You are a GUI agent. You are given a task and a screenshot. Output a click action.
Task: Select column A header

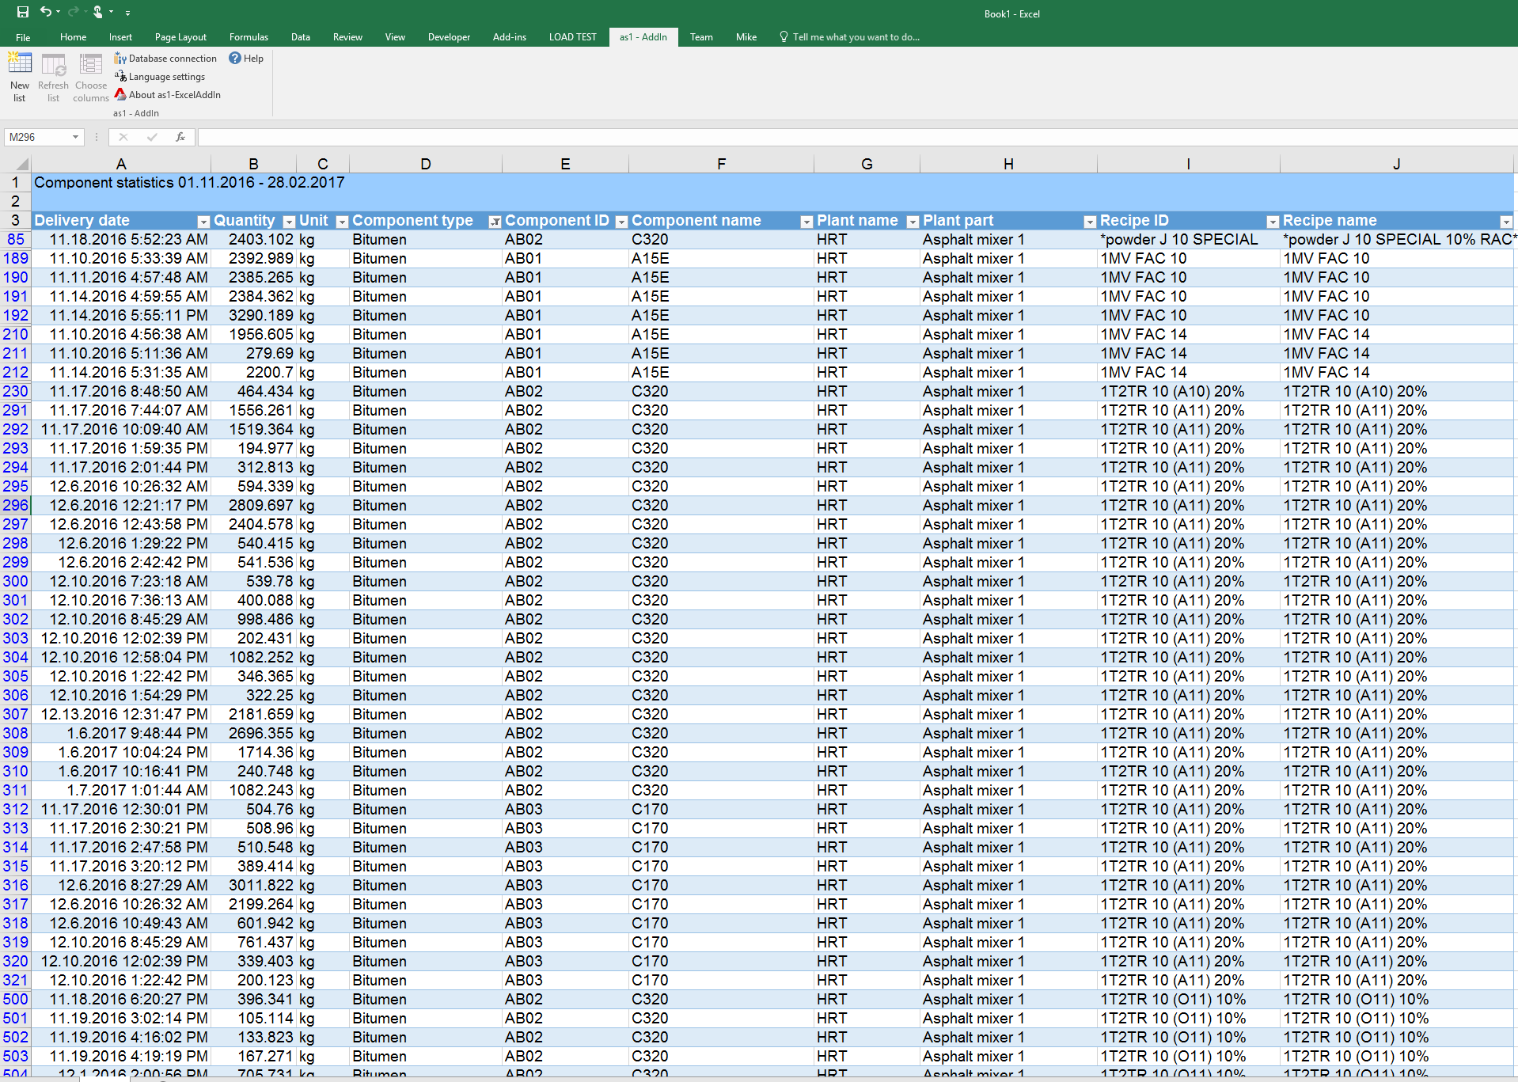click(121, 164)
